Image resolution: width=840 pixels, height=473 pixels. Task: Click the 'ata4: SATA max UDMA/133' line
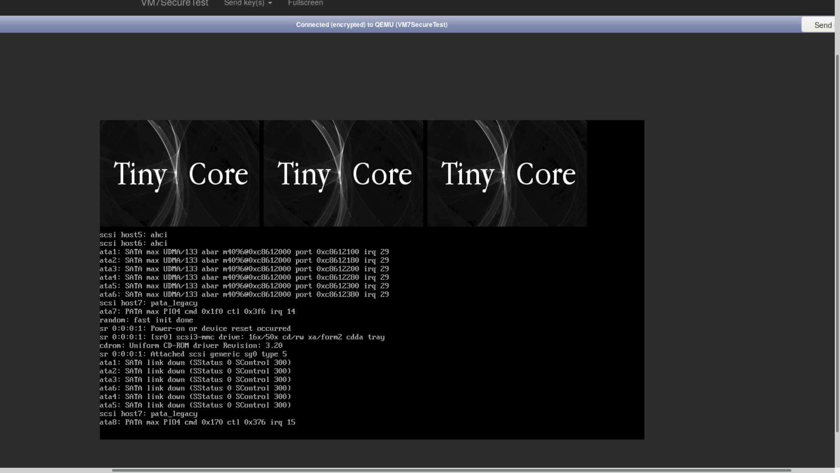tap(244, 278)
